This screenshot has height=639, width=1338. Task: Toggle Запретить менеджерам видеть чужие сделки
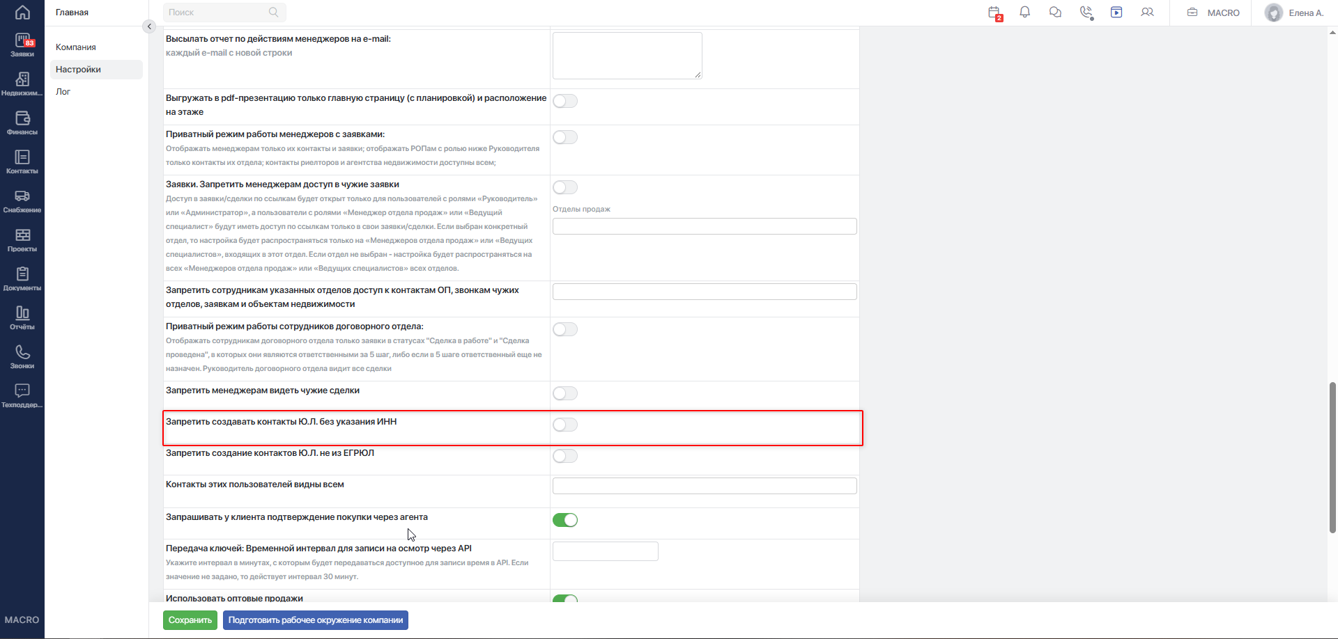(x=565, y=393)
